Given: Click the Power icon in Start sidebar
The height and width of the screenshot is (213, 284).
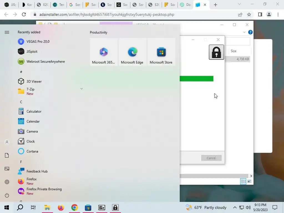Looking at the screenshot, I should click(x=7, y=195).
